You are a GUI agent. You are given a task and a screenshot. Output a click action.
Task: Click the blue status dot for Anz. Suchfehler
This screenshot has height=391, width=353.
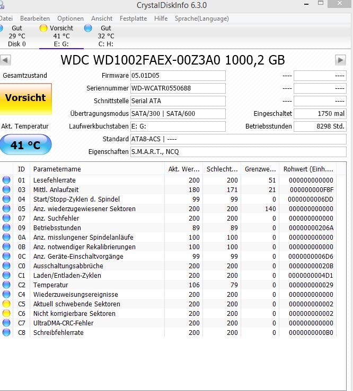point(6,218)
